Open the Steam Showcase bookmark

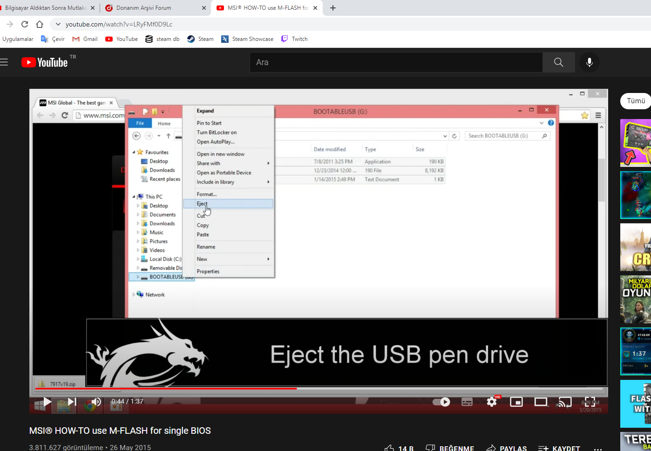click(x=247, y=39)
